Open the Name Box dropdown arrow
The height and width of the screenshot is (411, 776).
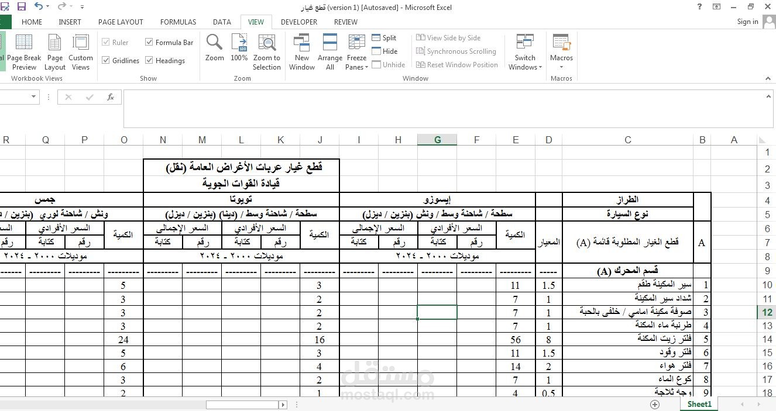[33, 97]
